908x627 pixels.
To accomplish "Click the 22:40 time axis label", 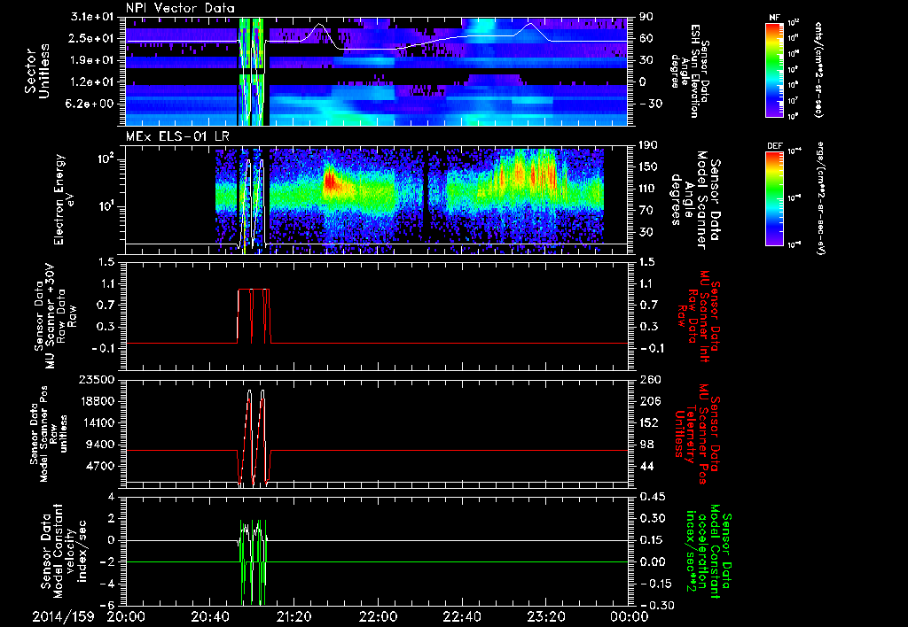I will pyautogui.click(x=462, y=616).
